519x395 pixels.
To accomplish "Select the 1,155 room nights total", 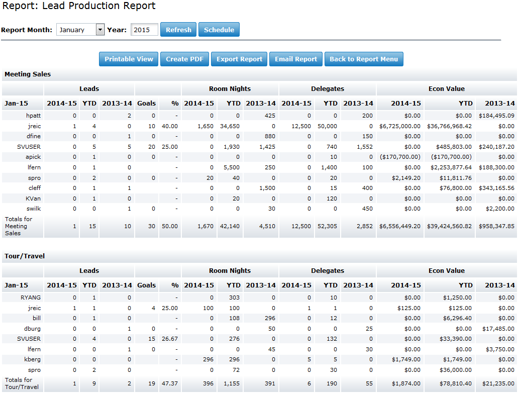I will pyautogui.click(x=232, y=383).
